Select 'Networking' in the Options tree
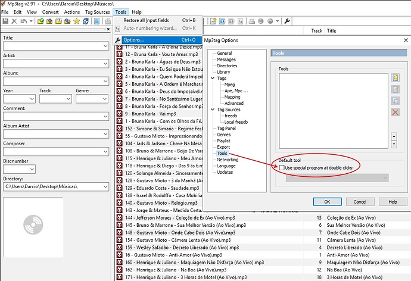Image resolution: width=411 pixels, height=281 pixels. coord(228,160)
